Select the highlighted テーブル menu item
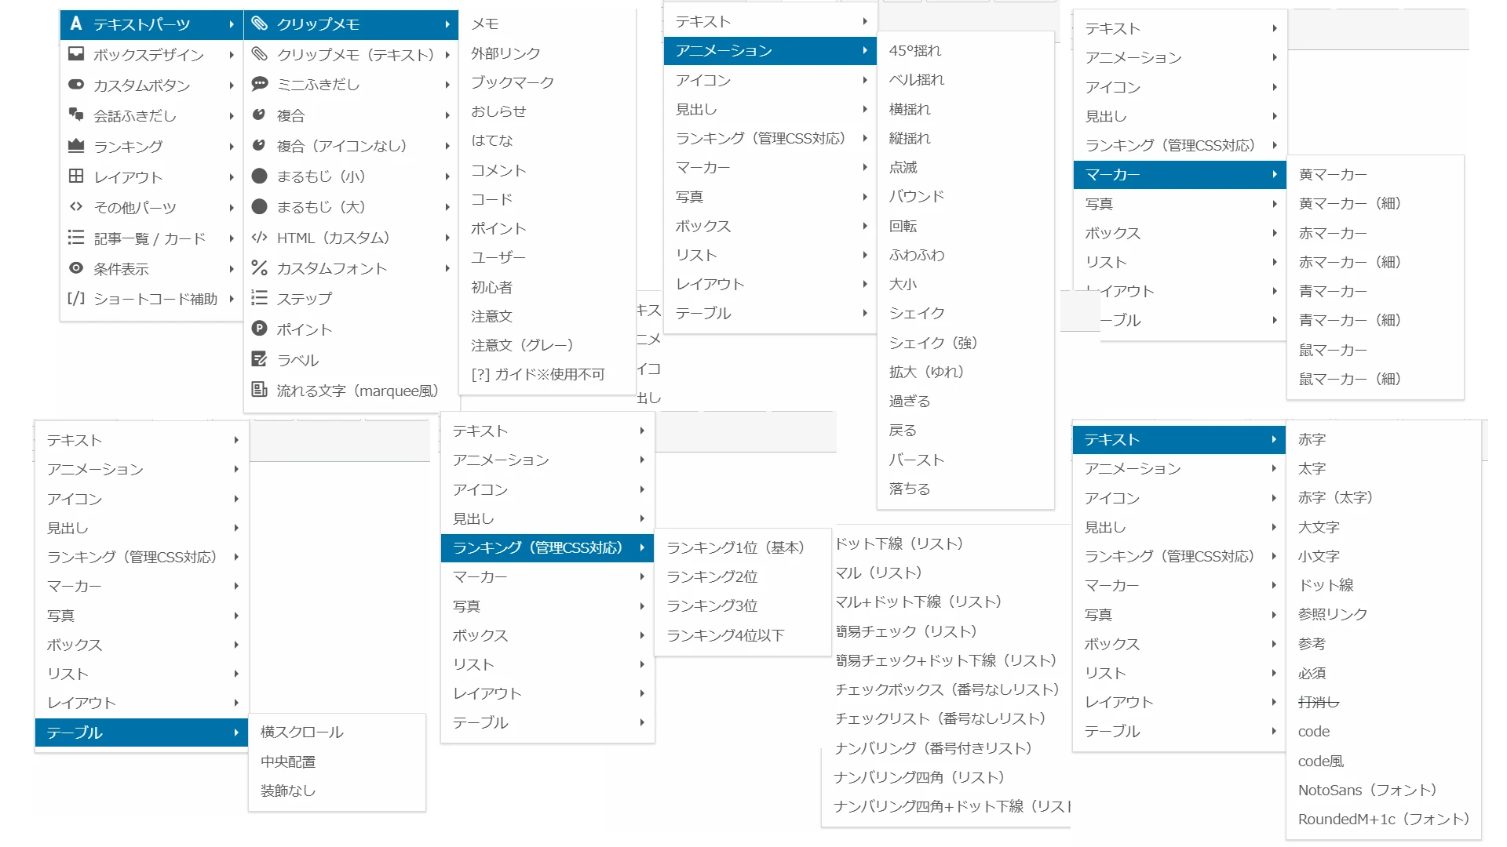Image resolution: width=1507 pixels, height=847 pixels. click(142, 732)
